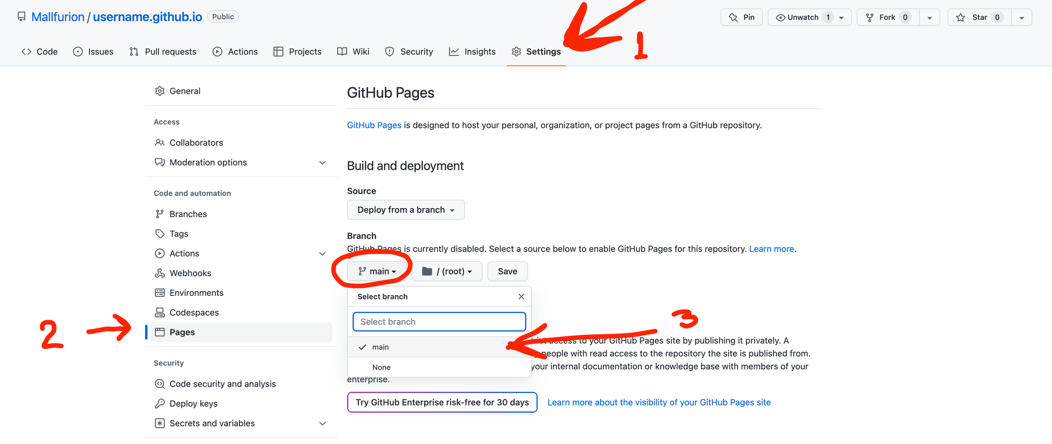The height and width of the screenshot is (444, 1052).
Task: Click the Learn more link under Branch
Action: [771, 249]
